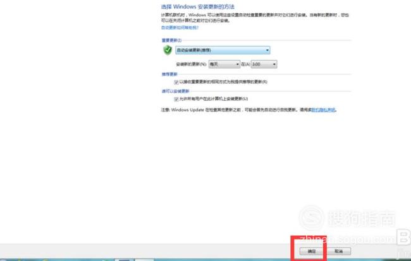Viewport: 411px width, 261px height.
Task: Click the section label above the all-users checkbox
Action: [x=175, y=91]
